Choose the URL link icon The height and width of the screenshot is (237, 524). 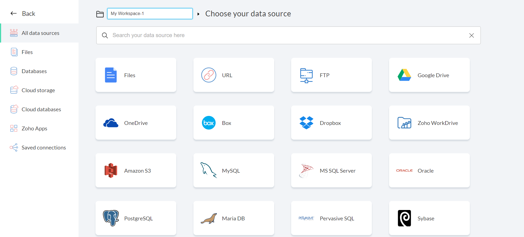pos(209,75)
